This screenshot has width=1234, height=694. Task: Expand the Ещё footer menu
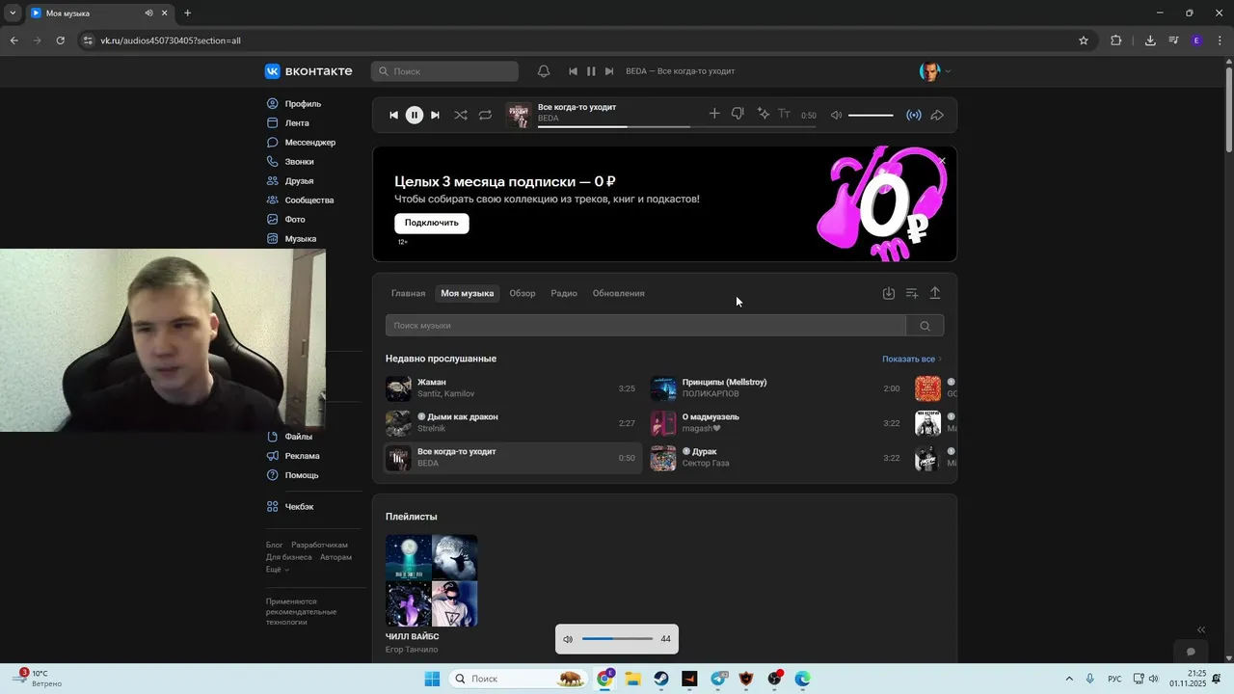[x=278, y=570]
